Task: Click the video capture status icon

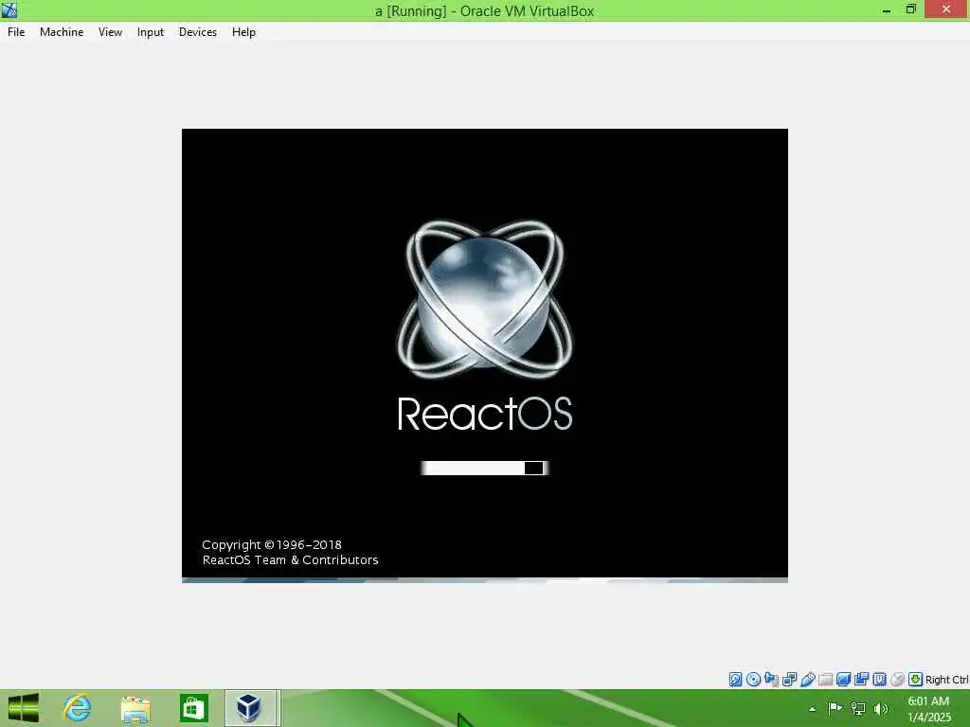Action: 861,680
